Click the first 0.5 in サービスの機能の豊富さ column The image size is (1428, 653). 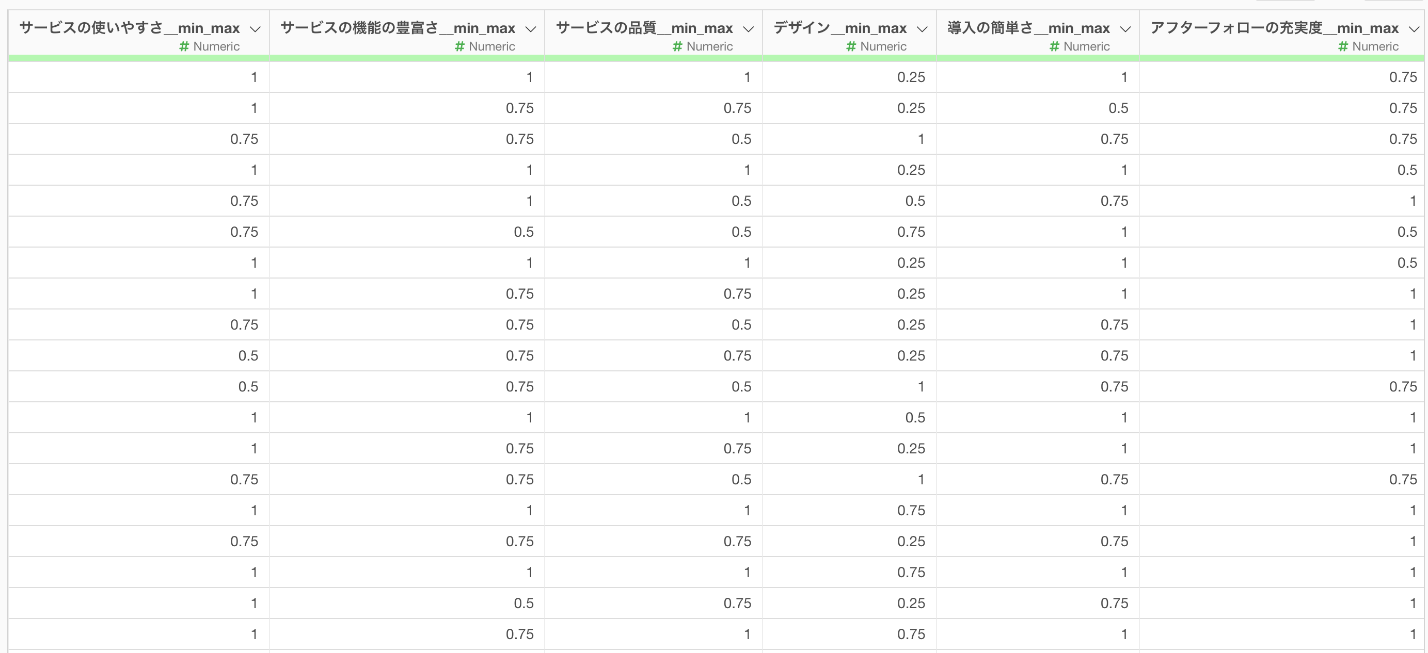pyautogui.click(x=524, y=232)
